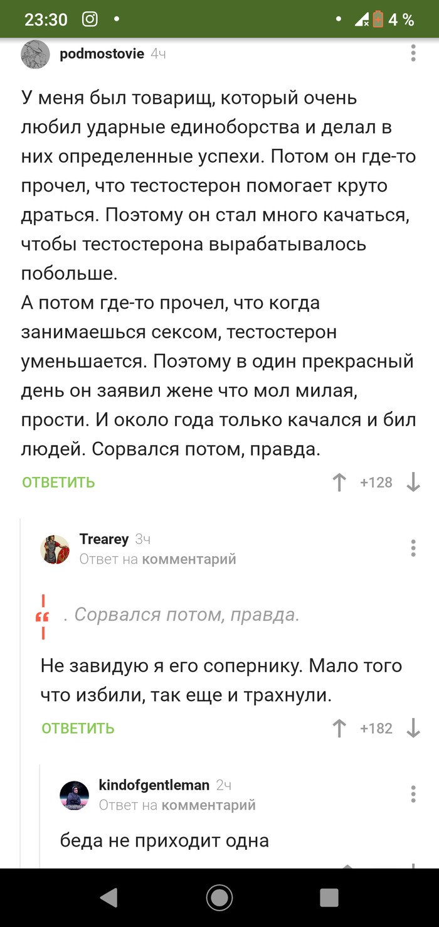Tap ОТВЕТИТЬ under Trearey's comment
This screenshot has height=927, width=439.
78,728
